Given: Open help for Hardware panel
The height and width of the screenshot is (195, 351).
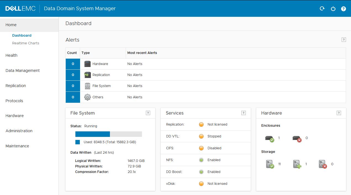Looking at the screenshot, I should pyautogui.click(x=339, y=113).
